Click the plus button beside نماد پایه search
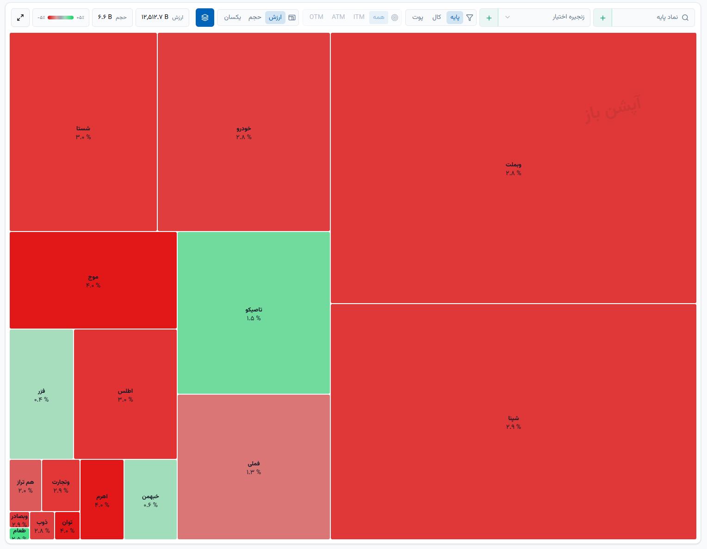 [x=603, y=18]
